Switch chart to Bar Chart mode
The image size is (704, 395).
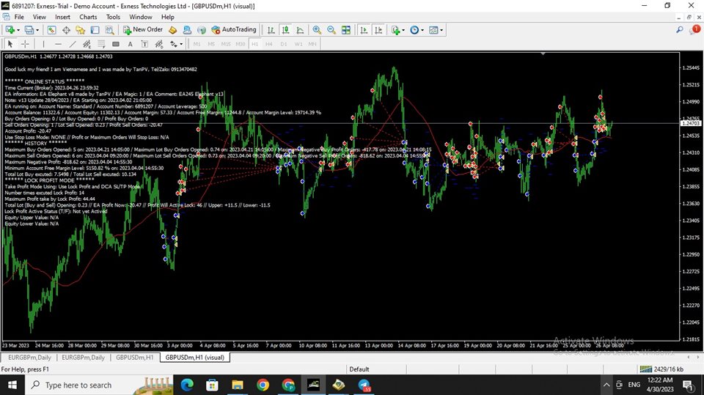pos(271,30)
